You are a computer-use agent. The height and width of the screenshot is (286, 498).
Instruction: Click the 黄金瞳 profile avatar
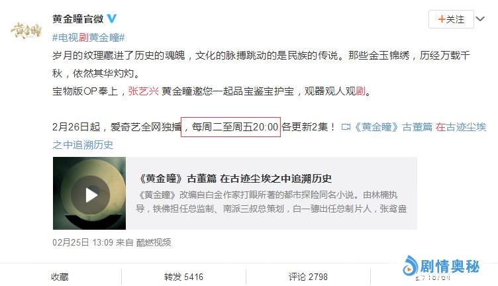pyautogui.click(x=26, y=31)
